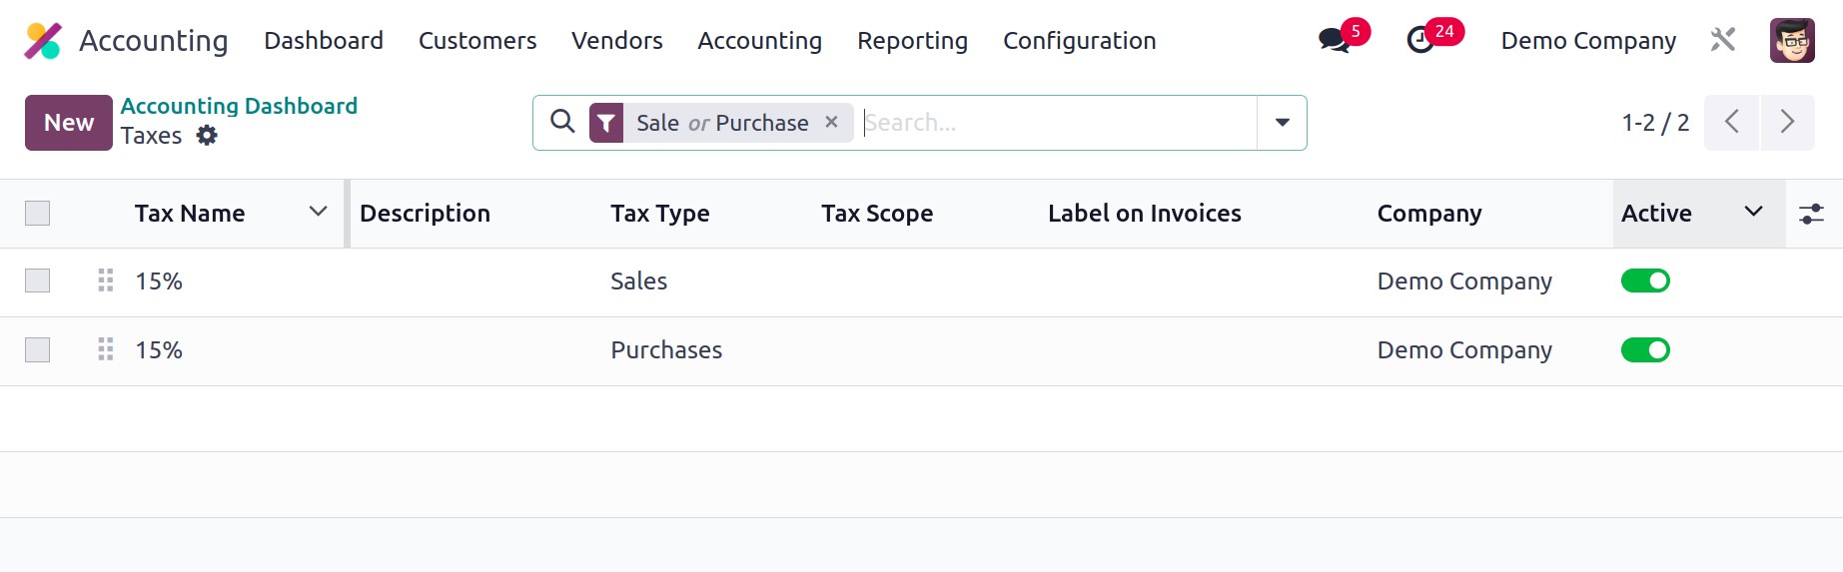
Task: Open the Reporting menu
Action: click(x=912, y=41)
